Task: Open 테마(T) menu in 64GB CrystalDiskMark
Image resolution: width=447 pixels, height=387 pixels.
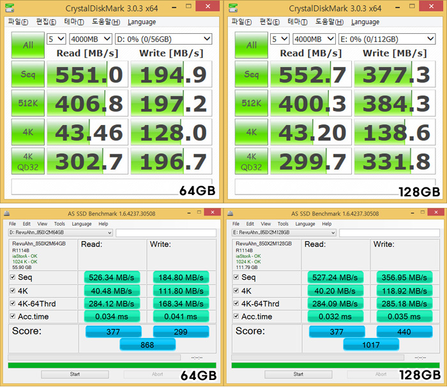Action: pyautogui.click(x=74, y=22)
